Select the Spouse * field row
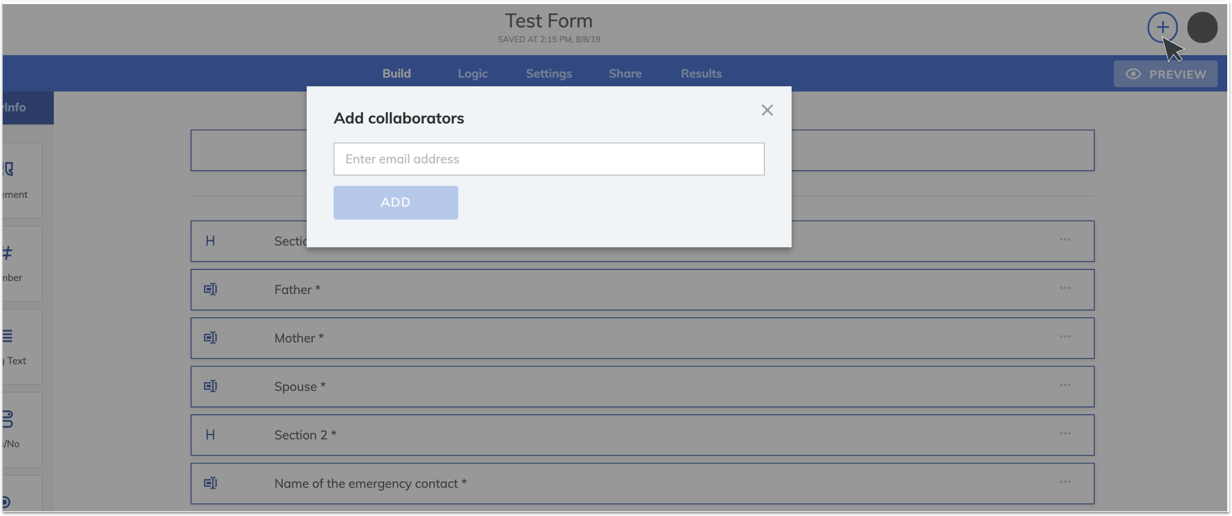 642,387
